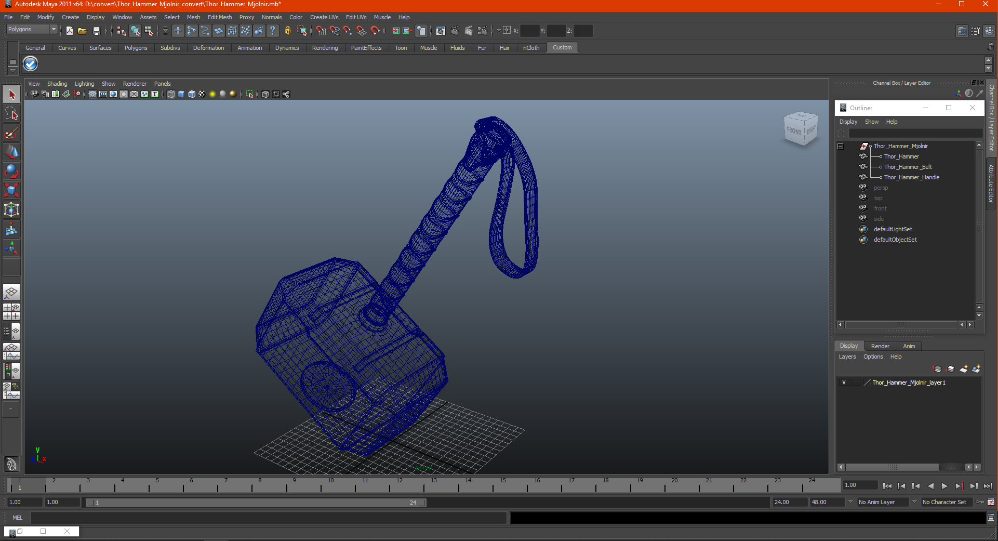
Task: Open the No Character Set dropdown arrow
Action: tap(914, 502)
